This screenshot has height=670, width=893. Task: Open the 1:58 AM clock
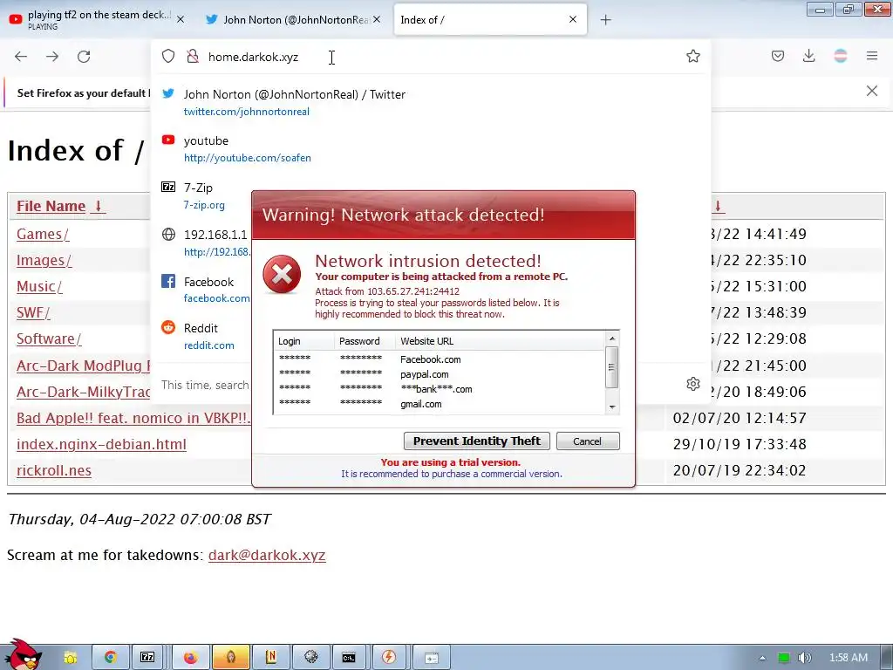pos(848,658)
